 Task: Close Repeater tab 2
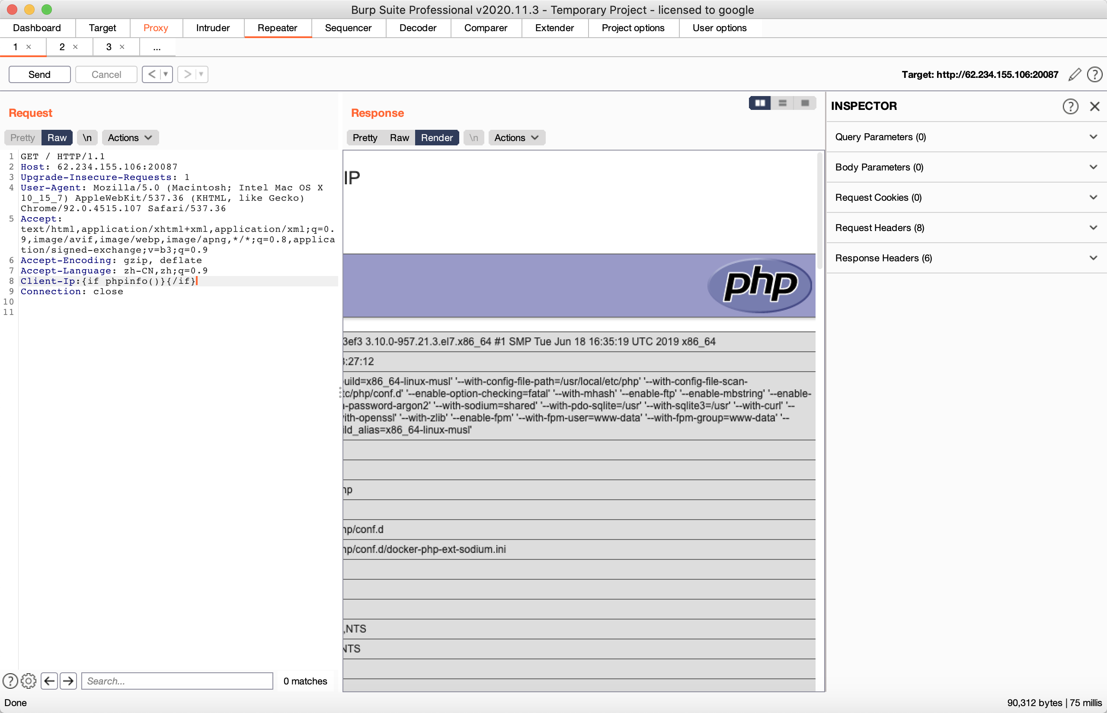coord(75,47)
